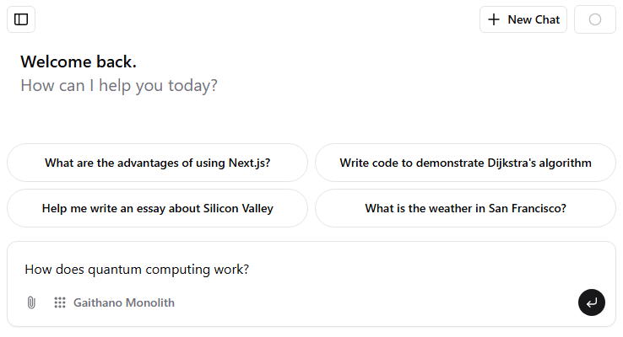Viewport: 623px width, 337px height.
Task: Click the plus icon beside New Chat
Action: pos(495,19)
